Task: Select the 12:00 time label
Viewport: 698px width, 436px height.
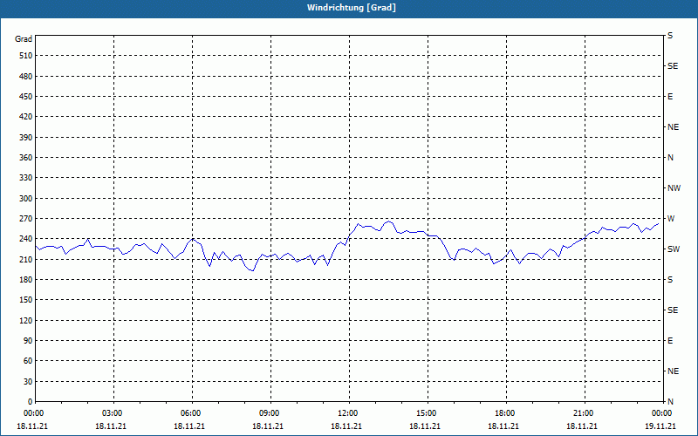Action: (x=347, y=413)
